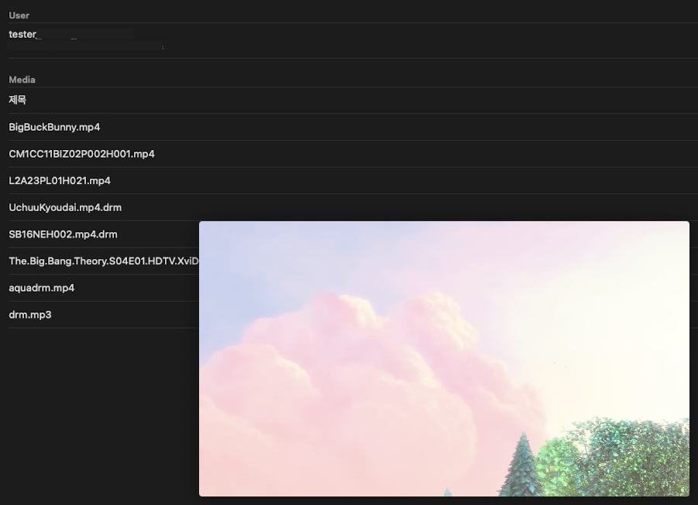Choose the UchuuKyoudai.mp4.drm entry
Screen dimensions: 698x505
point(65,207)
